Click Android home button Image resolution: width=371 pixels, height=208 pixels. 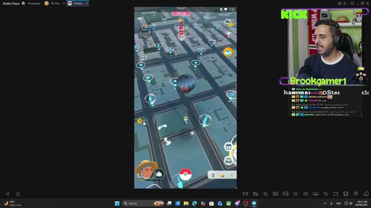point(18,194)
